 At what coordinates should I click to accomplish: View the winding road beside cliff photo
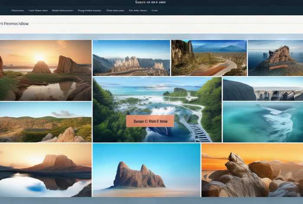click(x=209, y=58)
